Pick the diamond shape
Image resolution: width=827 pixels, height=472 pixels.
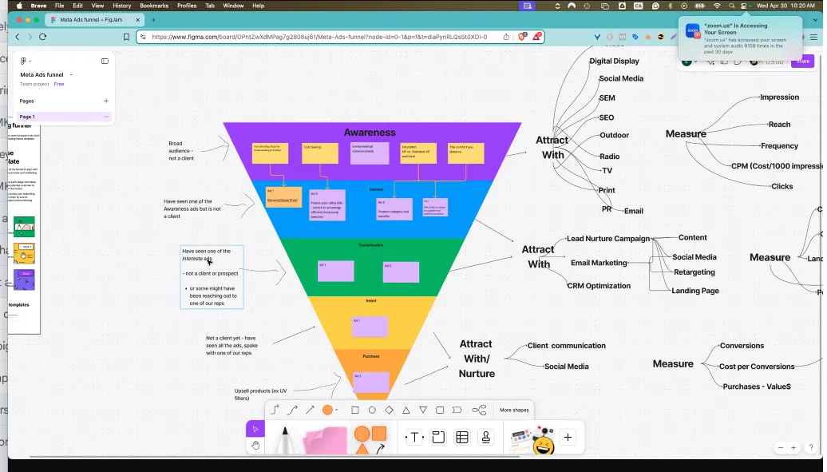(390, 410)
